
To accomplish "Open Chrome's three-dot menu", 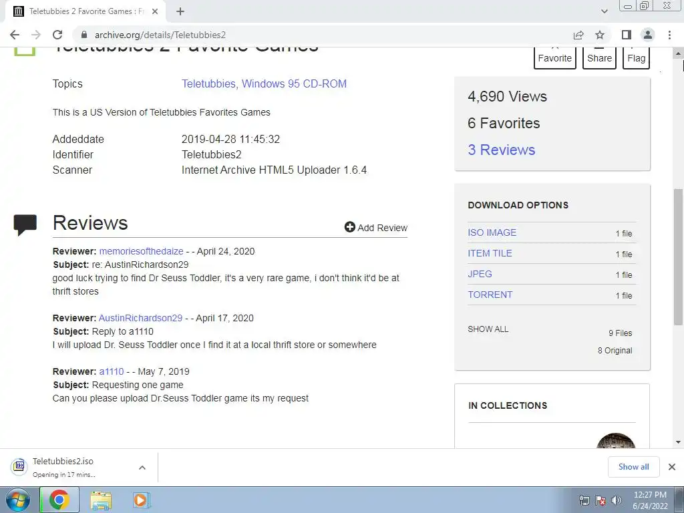I will (x=669, y=35).
